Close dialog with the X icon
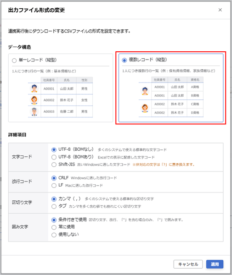232x275 pixels. (220, 10)
